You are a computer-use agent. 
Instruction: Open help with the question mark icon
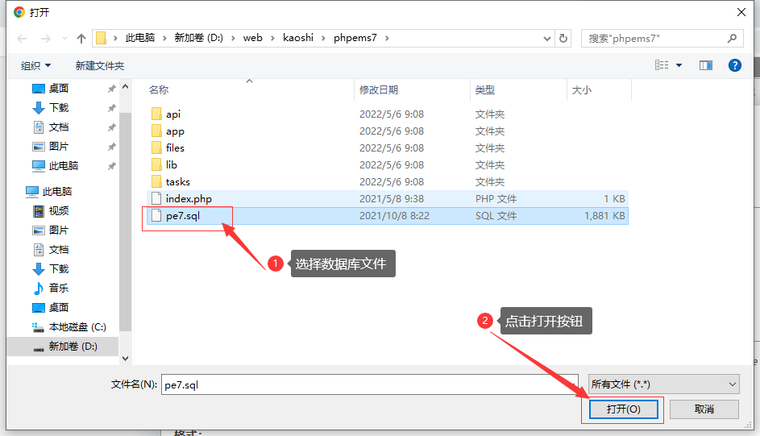[x=735, y=65]
